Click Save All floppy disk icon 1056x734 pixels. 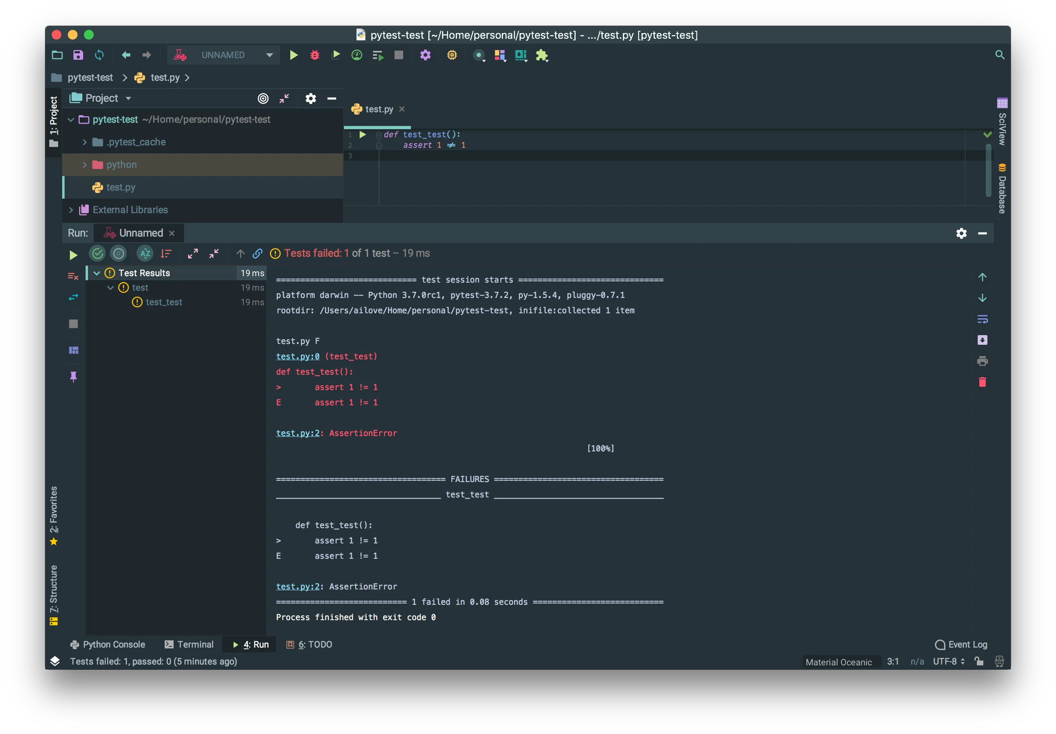(78, 55)
